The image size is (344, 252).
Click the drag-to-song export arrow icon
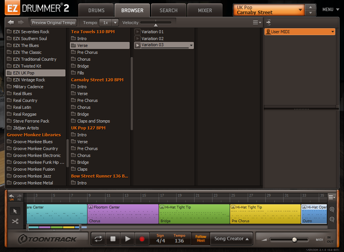pos(268,23)
